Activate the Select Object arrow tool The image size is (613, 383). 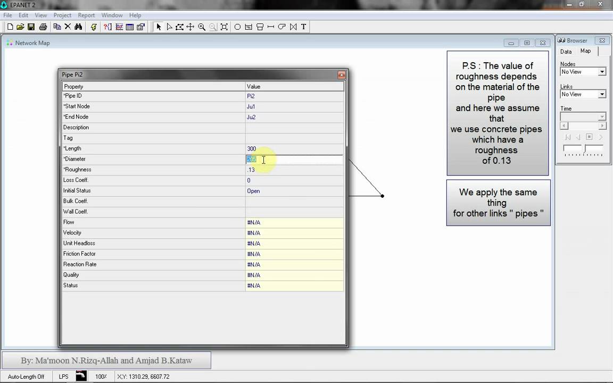coord(159,27)
